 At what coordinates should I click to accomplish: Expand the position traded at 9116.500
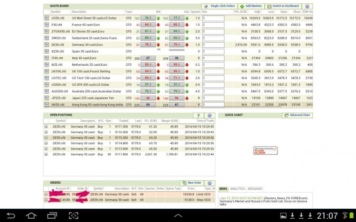46,132
